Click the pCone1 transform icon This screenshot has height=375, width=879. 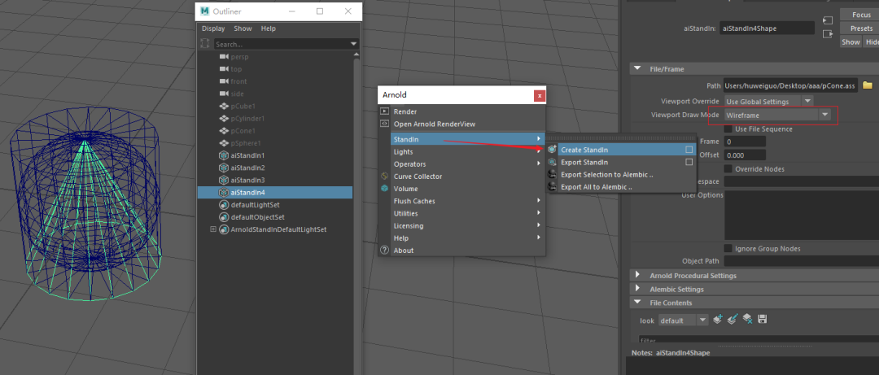click(224, 131)
